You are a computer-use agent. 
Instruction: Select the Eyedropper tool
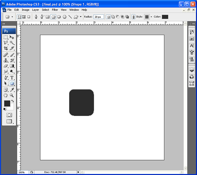pos(12,90)
